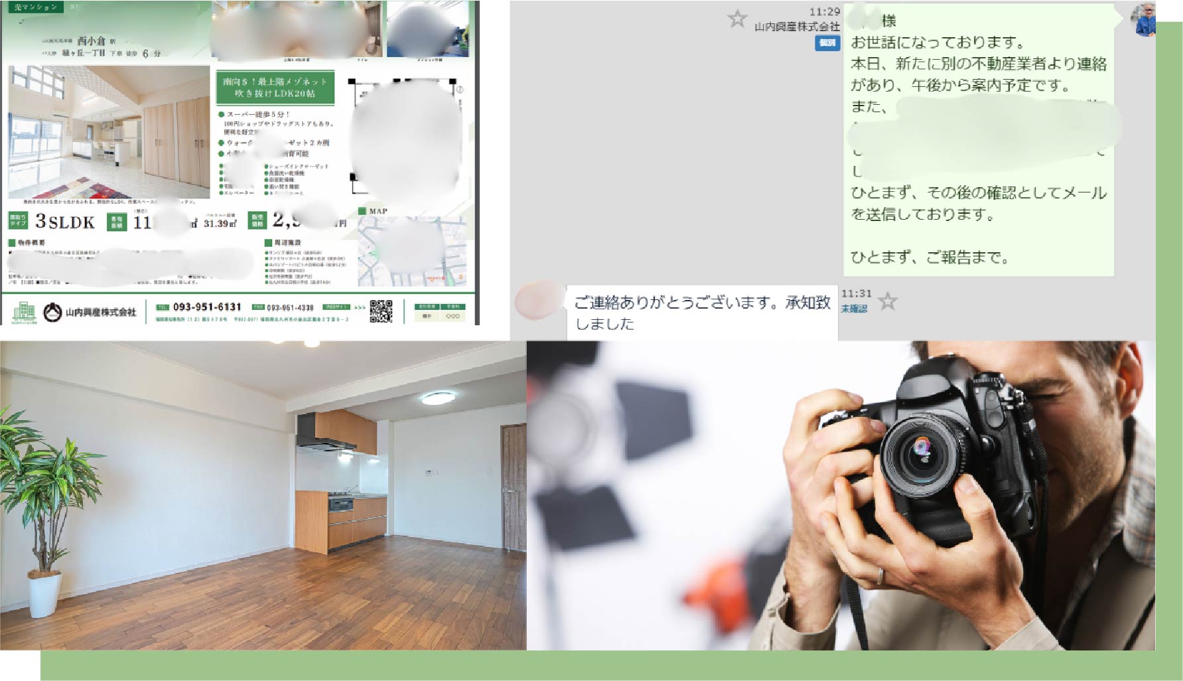
Task: Click the white reply bubble ご連絡ありがとうございます
Action: coord(701,313)
